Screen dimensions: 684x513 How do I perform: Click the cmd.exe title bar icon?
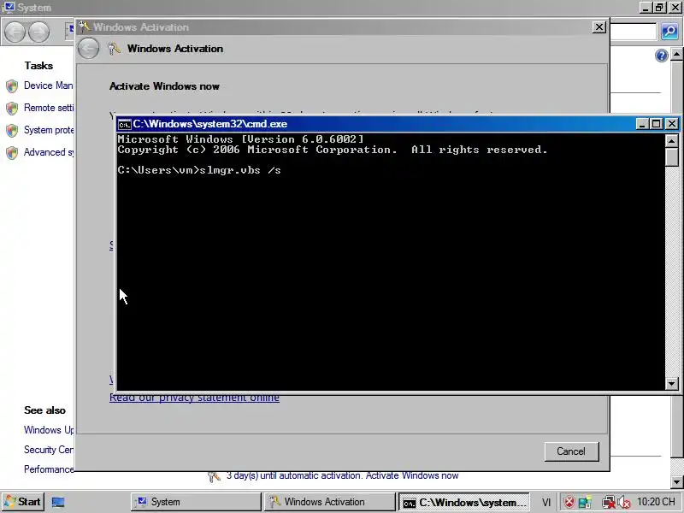124,124
